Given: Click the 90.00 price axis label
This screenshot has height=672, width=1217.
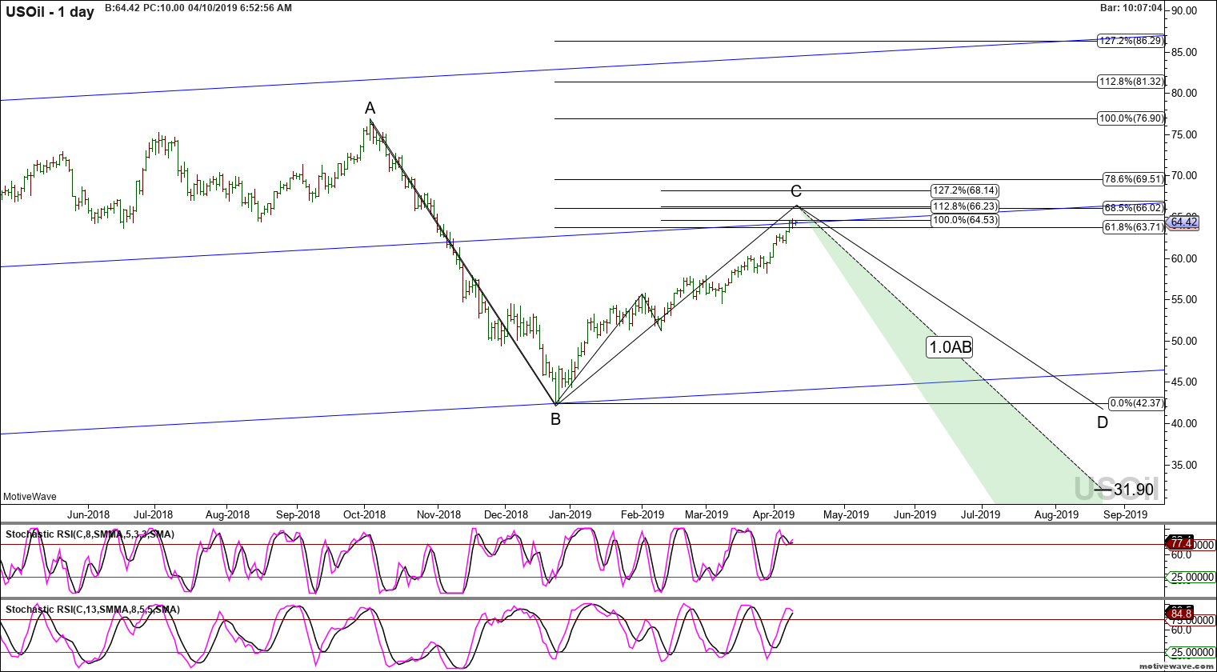Looking at the screenshot, I should point(1183,10).
